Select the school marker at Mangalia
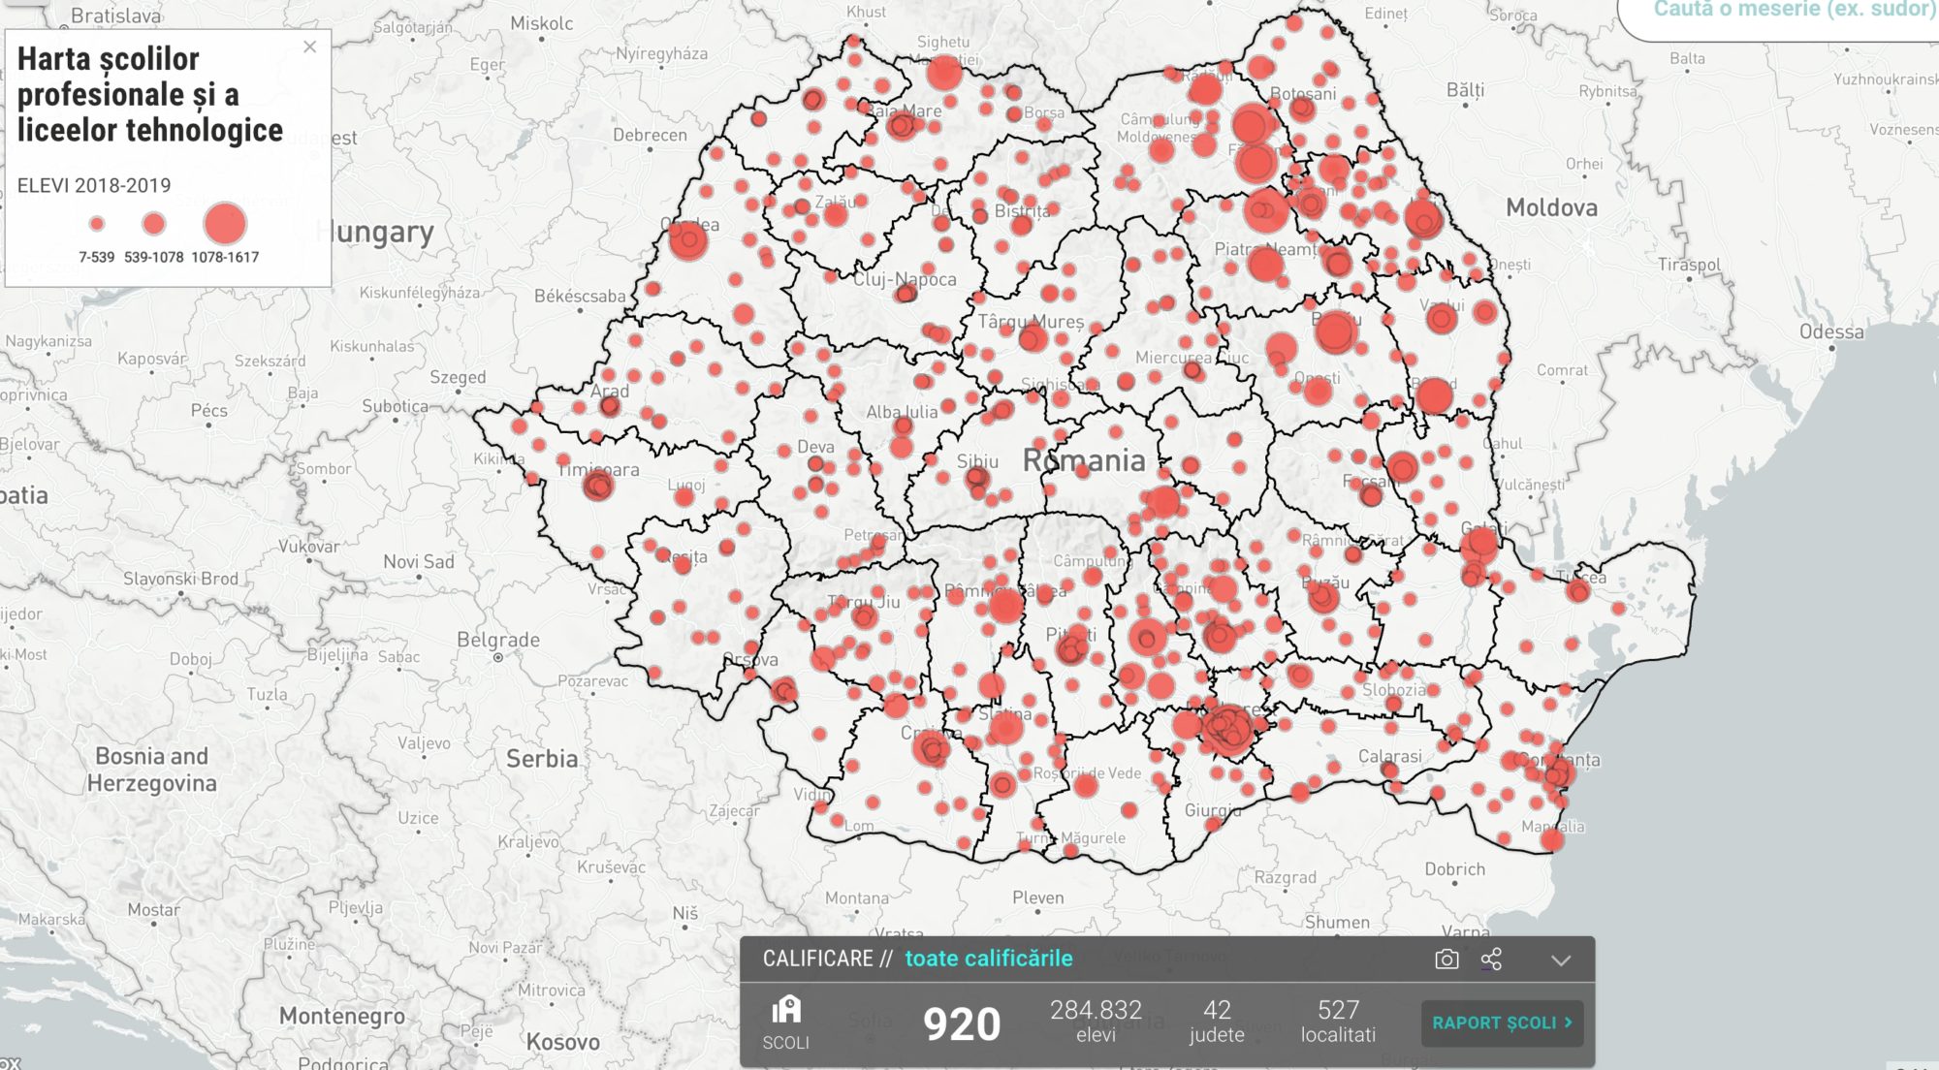 tap(1552, 839)
